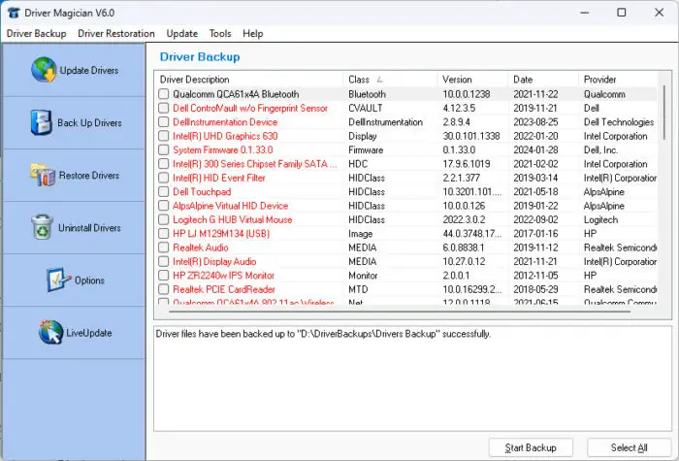This screenshot has height=461, width=679.
Task: Click the Restore Drivers label in the sidebar
Action: coord(89,175)
